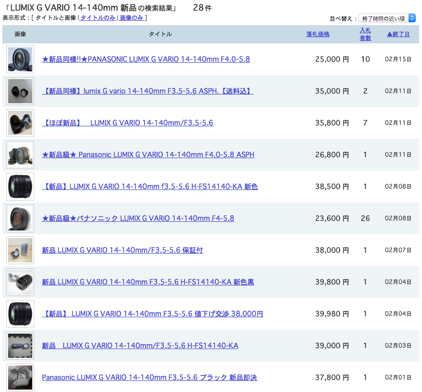Click thumbnail of the 35,000 円 lens listing
This screenshot has width=422, height=392.
point(20,91)
